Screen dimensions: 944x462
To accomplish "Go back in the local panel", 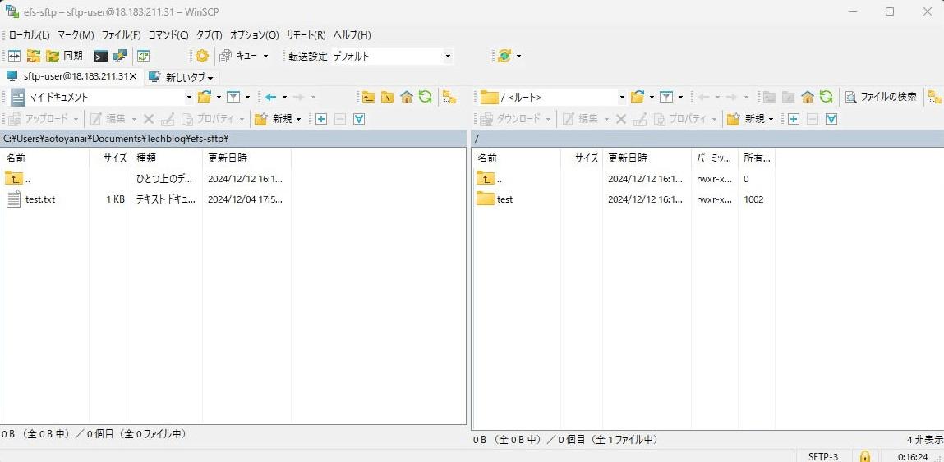I will [x=270, y=97].
